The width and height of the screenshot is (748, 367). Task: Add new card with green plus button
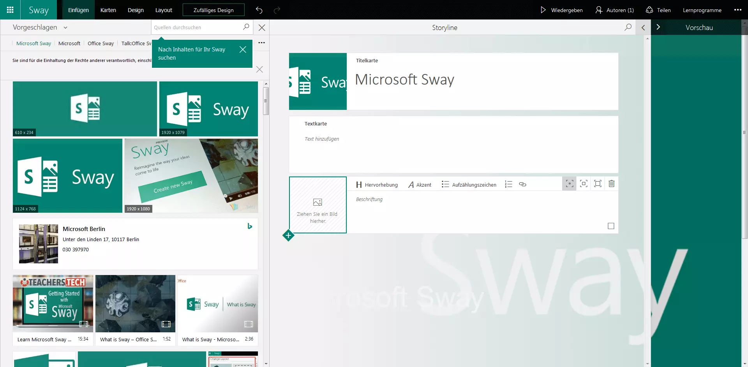tap(288, 235)
